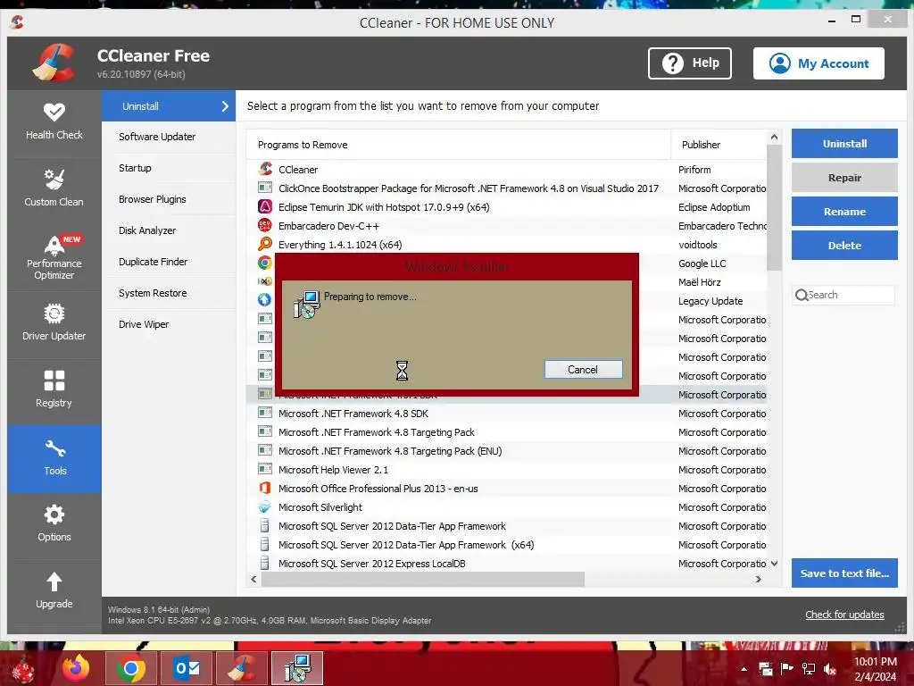Click Legacy Update entry icon in list

click(265, 300)
